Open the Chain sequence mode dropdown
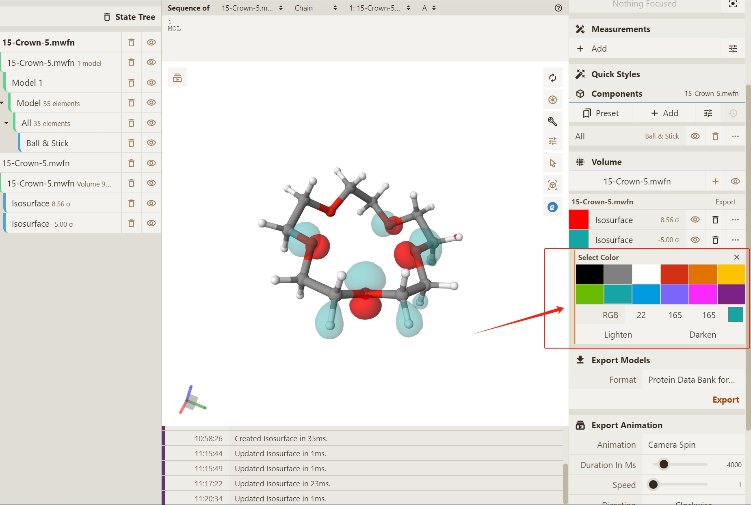 (x=316, y=8)
